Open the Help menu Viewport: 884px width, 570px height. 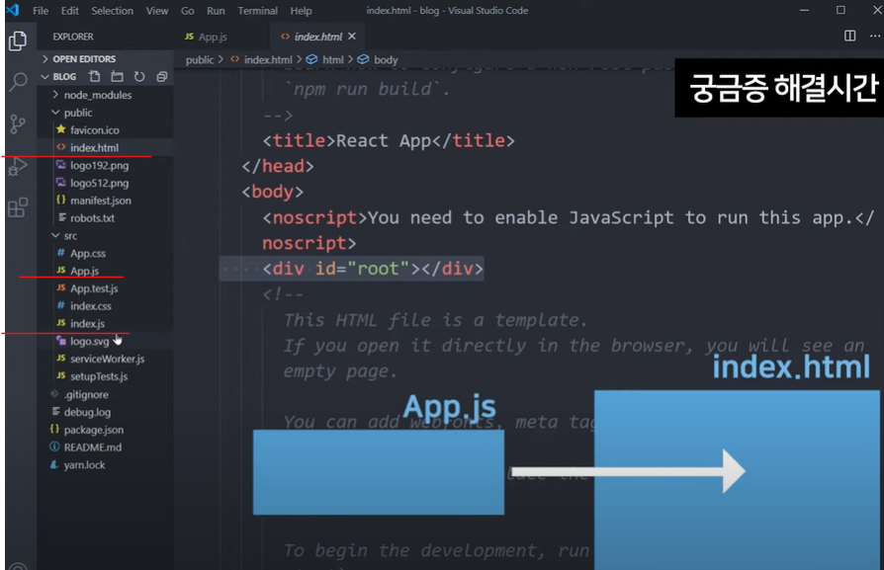301,11
